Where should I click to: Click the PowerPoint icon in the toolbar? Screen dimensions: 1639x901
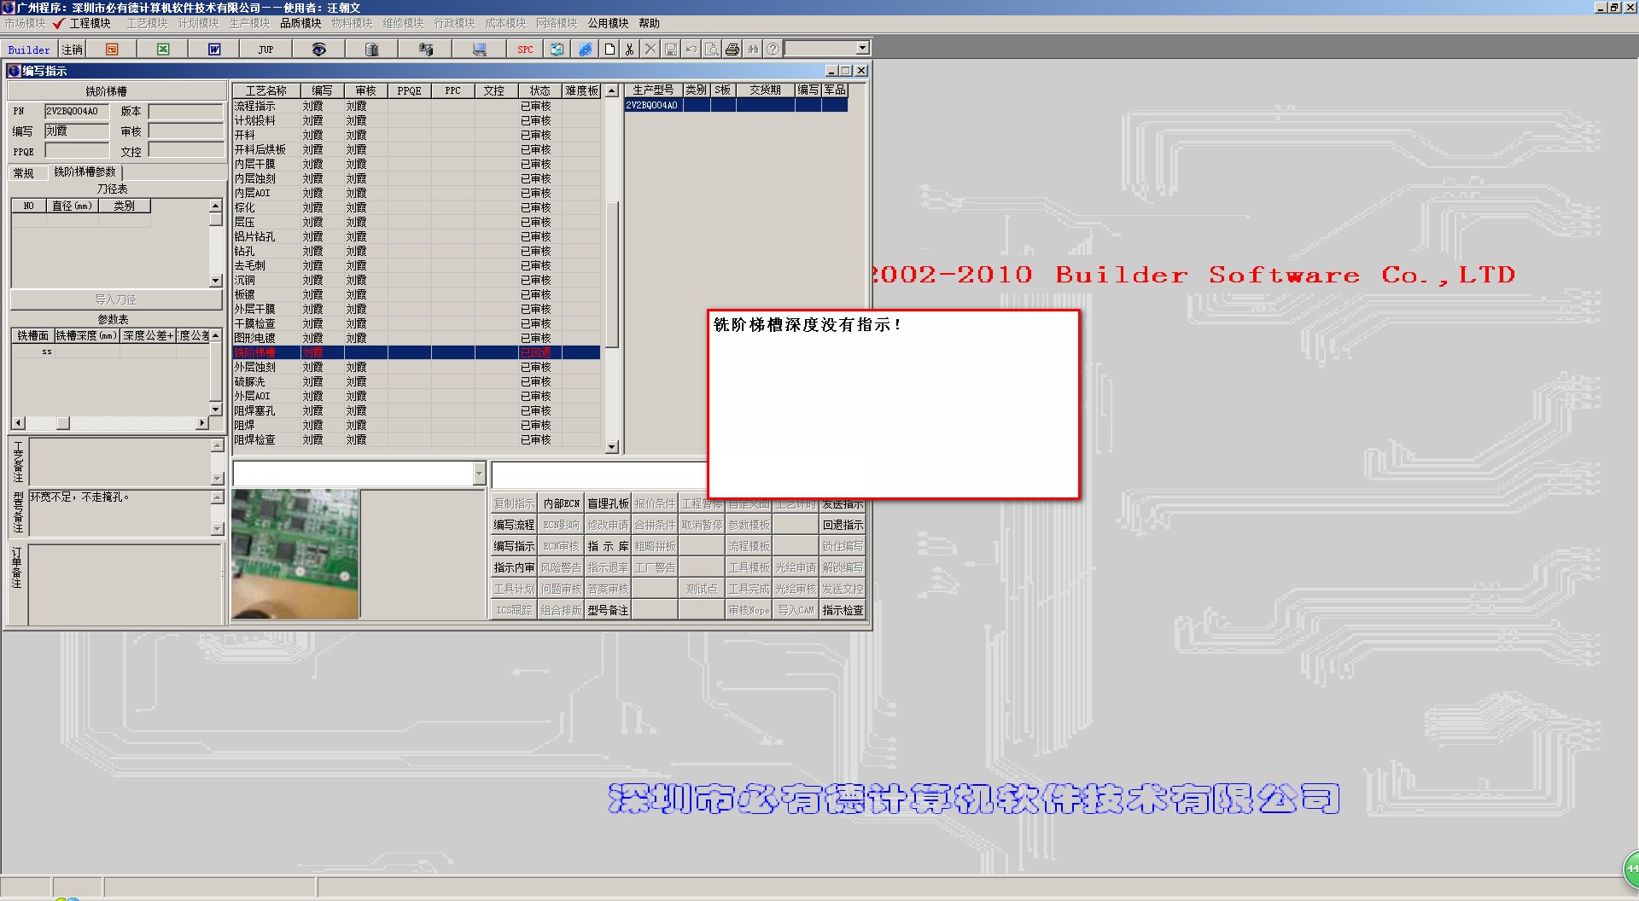coord(112,49)
